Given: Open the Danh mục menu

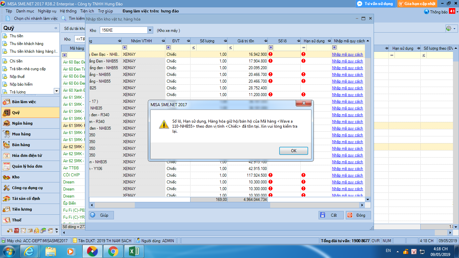Looking at the screenshot, I should point(25,11).
